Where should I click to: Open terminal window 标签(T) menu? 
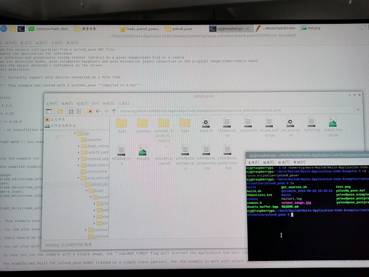[x=284, y=162]
